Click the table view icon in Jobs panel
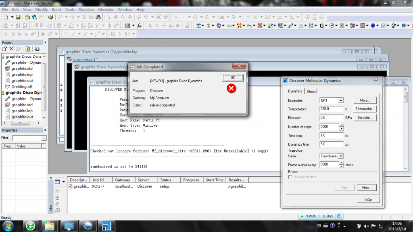 [x=57, y=182]
